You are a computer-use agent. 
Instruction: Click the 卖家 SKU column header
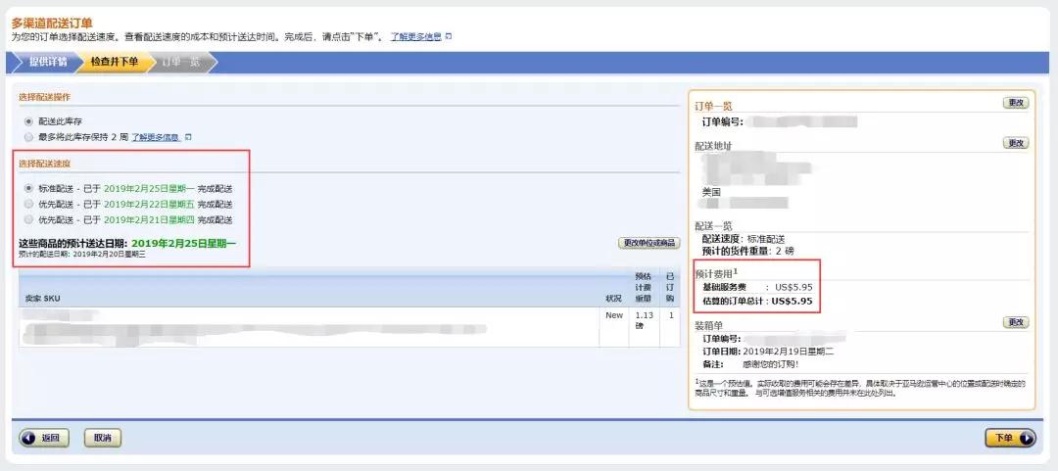click(x=46, y=298)
